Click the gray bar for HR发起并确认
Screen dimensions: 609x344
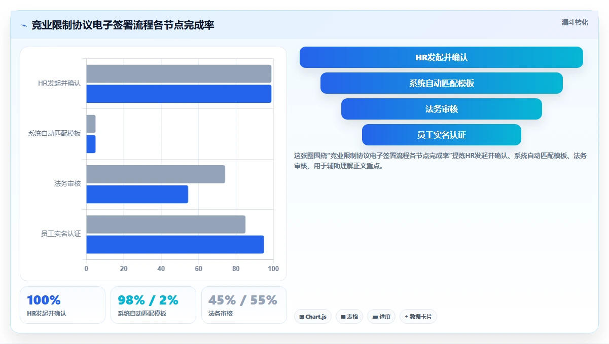[178, 73]
